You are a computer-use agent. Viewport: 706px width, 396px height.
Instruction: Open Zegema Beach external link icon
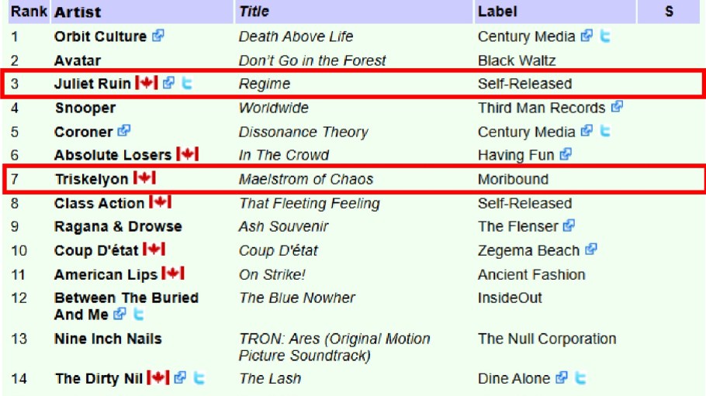[x=591, y=250]
